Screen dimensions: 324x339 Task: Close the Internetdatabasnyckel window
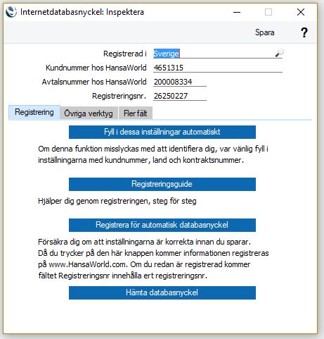[301, 12]
